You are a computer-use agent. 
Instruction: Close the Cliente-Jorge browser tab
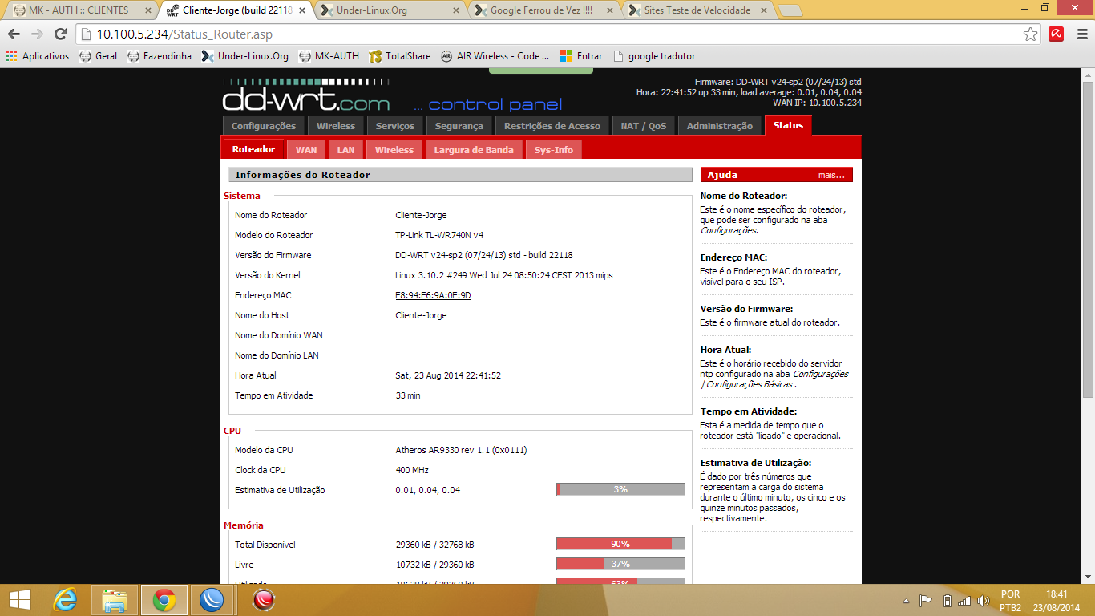[x=302, y=10]
